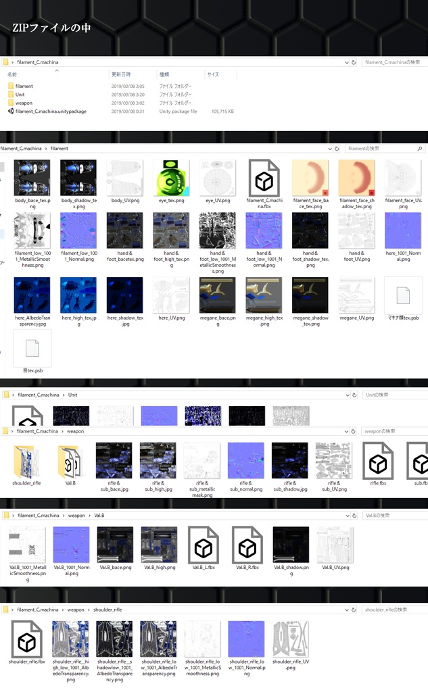Click filament_C.machina breadcrumb in Unit window
Viewport: 428px width, 692px height.
[x=39, y=395]
